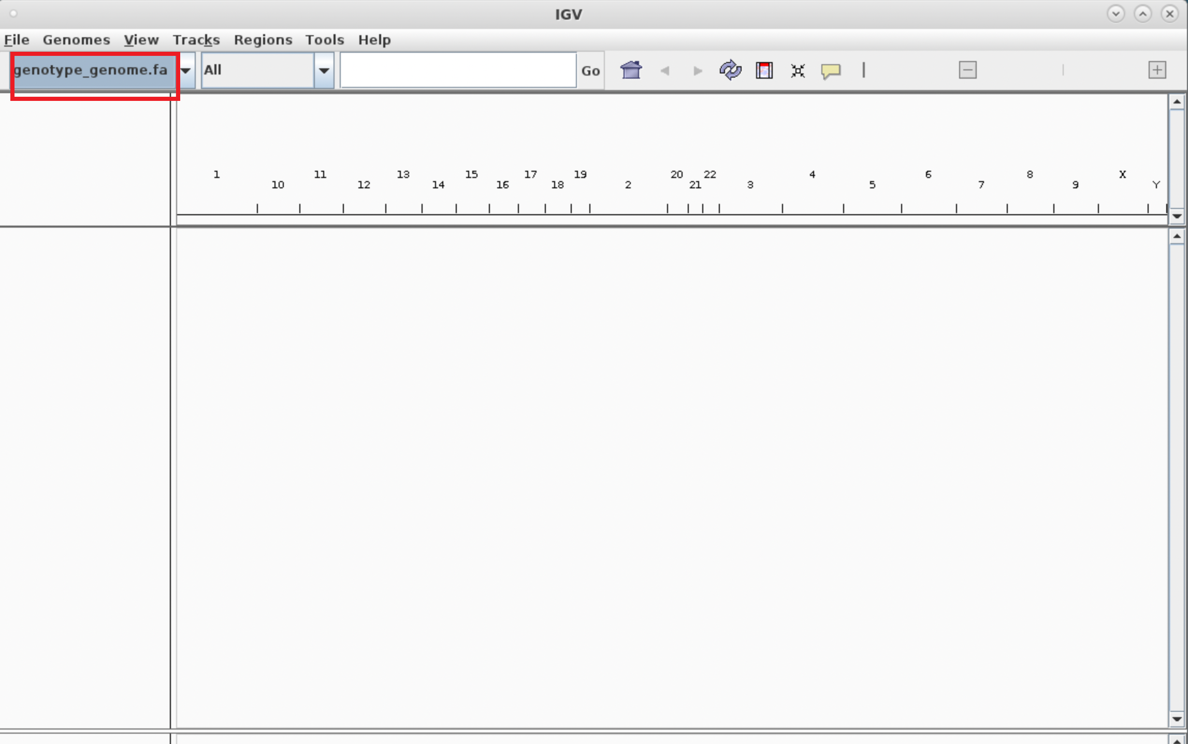Click the zoom slider track

(x=1063, y=70)
